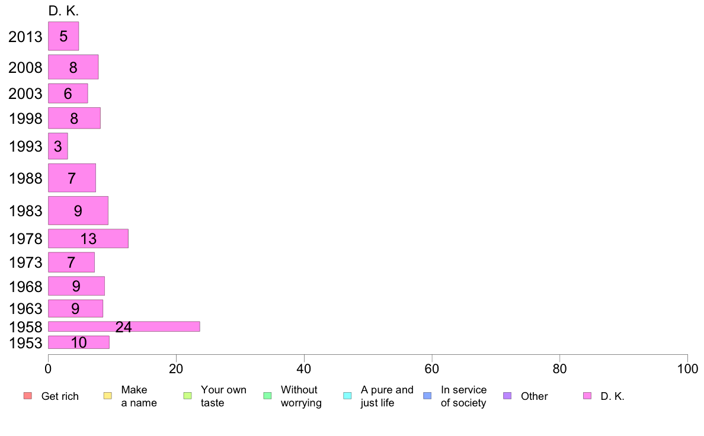Click the 1978 bar showing 13
Image resolution: width=704 pixels, height=436 pixels.
88,238
